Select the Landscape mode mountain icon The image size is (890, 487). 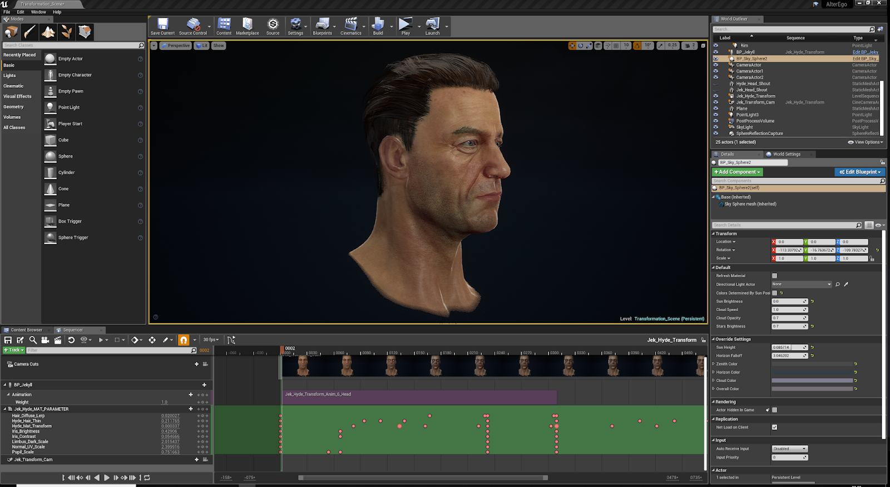(48, 32)
